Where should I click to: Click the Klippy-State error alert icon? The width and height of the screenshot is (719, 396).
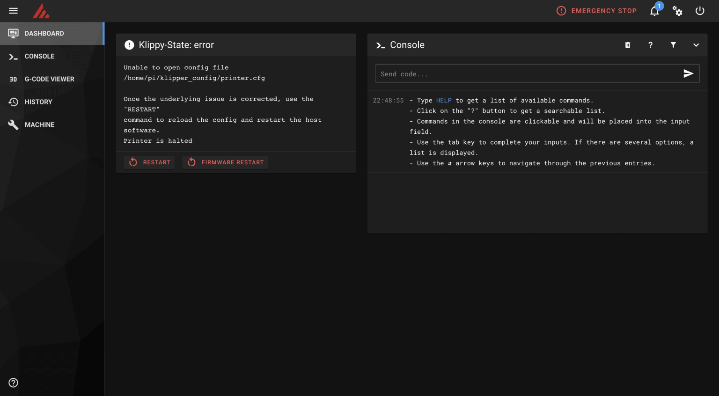point(129,45)
